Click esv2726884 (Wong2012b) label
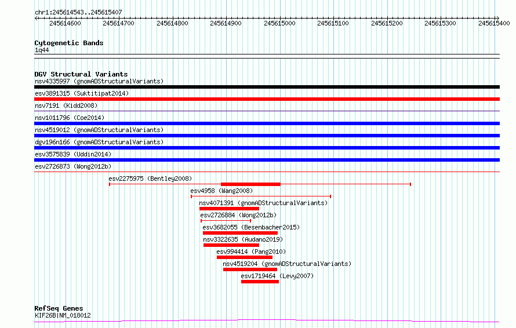This screenshot has height=328, width=516. point(238,215)
